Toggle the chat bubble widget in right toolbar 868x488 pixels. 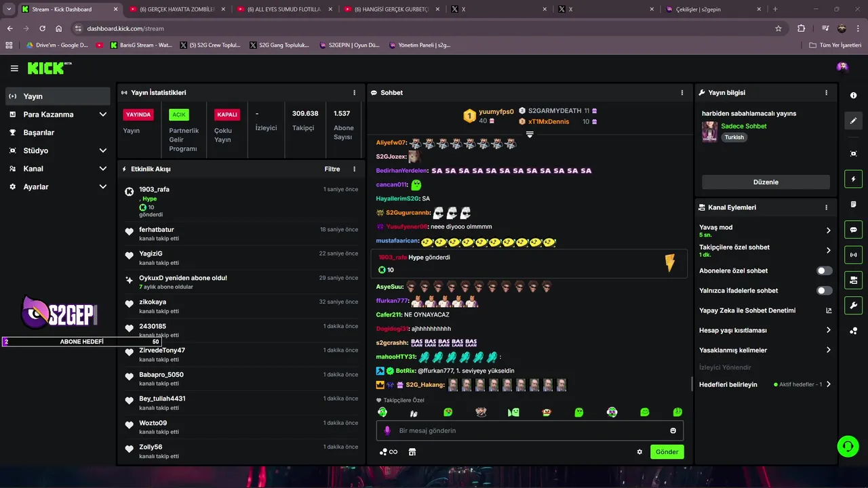[854, 230]
